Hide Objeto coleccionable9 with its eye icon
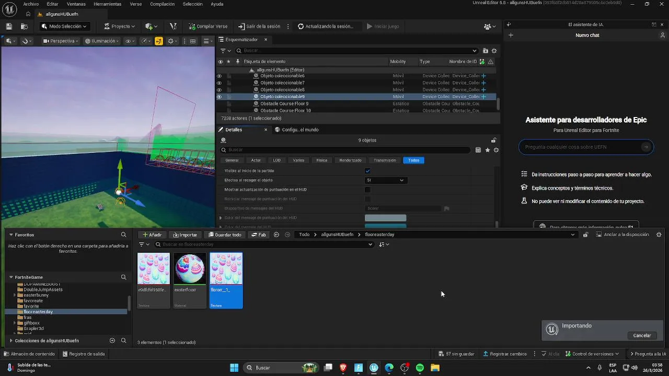Screen dimensions: 669x376 point(219,97)
